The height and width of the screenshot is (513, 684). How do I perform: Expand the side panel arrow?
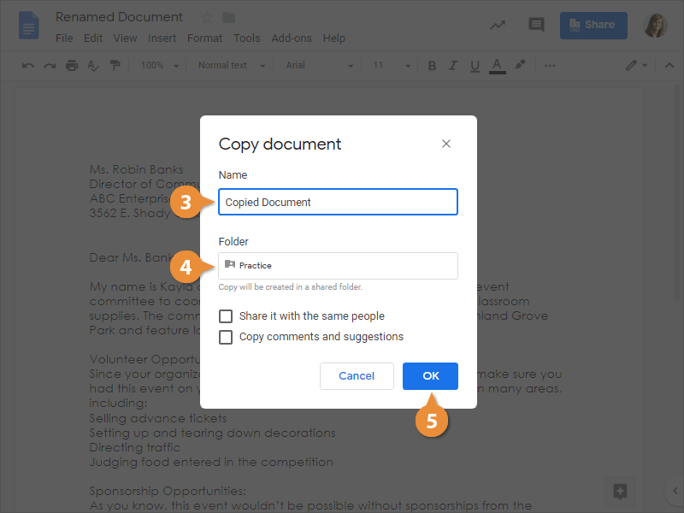click(x=675, y=491)
